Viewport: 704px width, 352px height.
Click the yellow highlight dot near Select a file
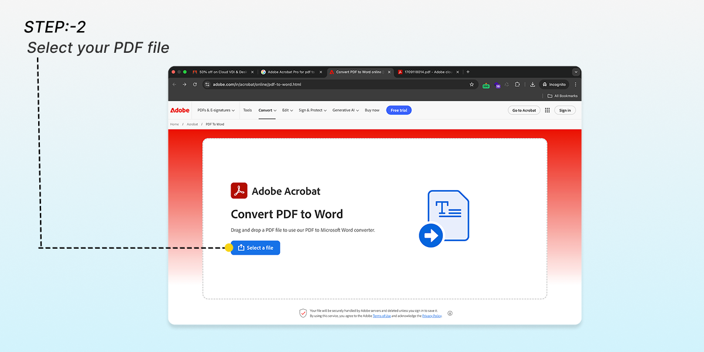[230, 248]
